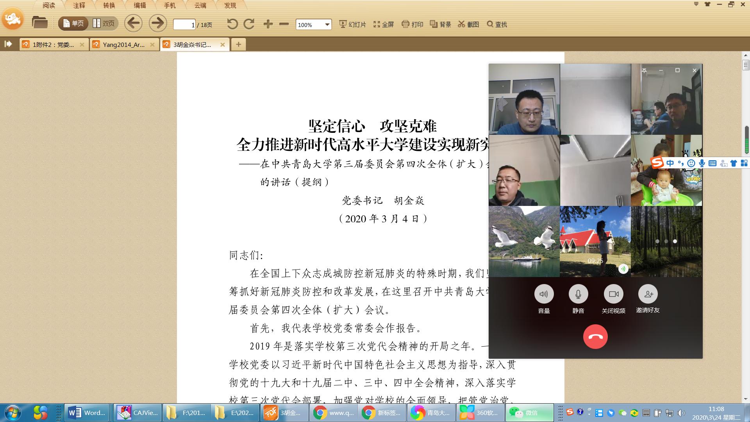Screen dimensions: 750x422
Task: Open the 注释 menu tab
Action: click(79, 5)
